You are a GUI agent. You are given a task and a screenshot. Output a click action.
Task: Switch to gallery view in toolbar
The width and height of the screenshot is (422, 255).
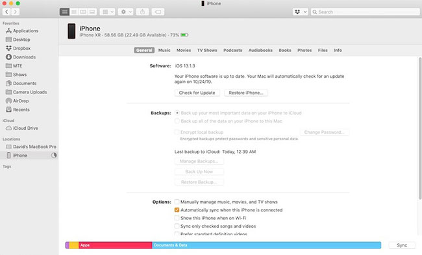92,12
